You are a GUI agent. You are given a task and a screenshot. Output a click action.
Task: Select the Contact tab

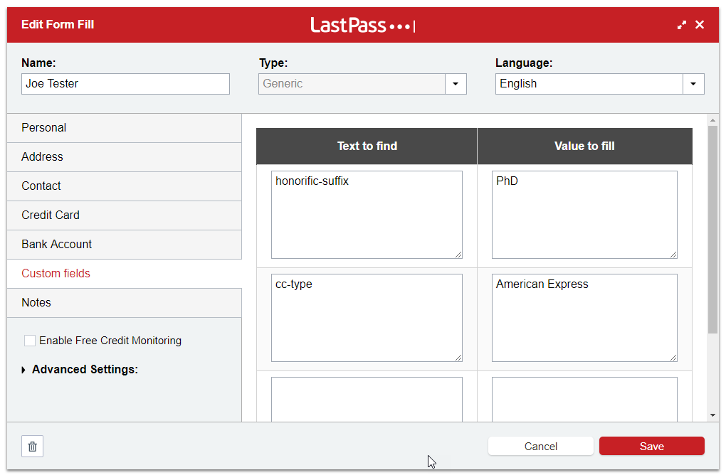click(x=124, y=186)
